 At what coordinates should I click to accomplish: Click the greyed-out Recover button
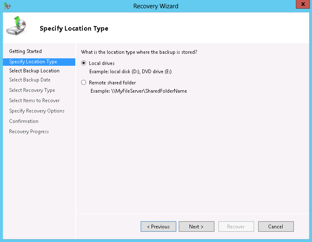pyautogui.click(x=236, y=227)
